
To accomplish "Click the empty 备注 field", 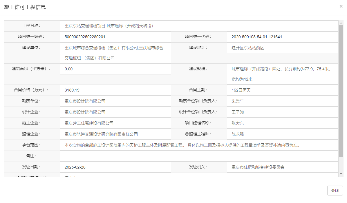I will click(199, 156).
